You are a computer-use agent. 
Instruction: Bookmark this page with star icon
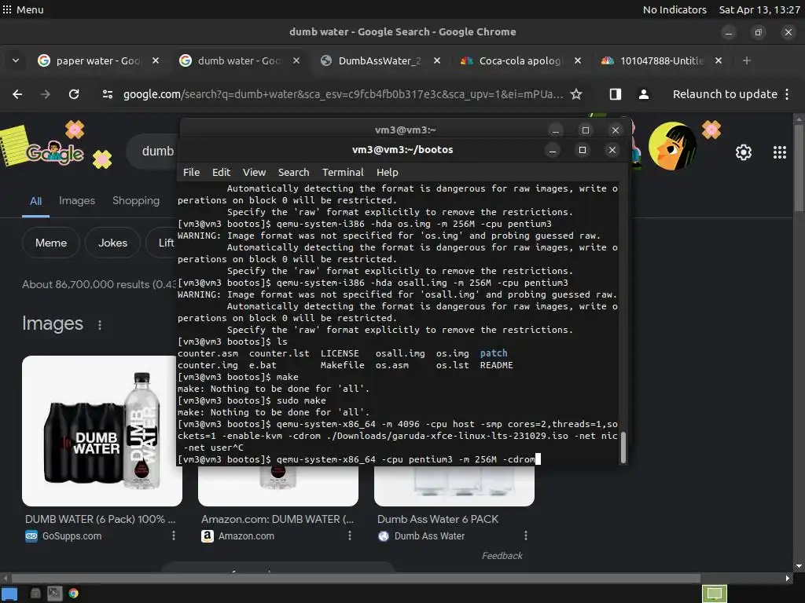coord(576,94)
